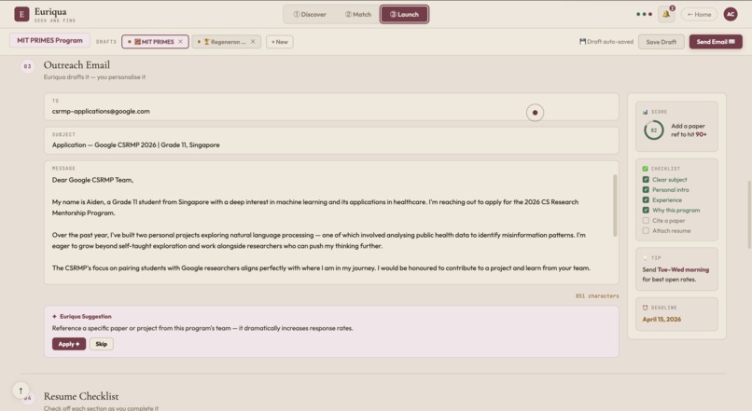The height and width of the screenshot is (411, 752).
Task: Click Save Draft button
Action: pyautogui.click(x=661, y=42)
